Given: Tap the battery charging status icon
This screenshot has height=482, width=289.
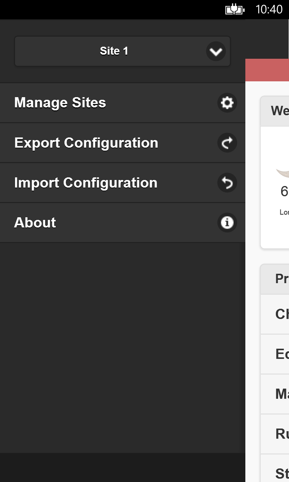Looking at the screenshot, I should coord(235,9).
